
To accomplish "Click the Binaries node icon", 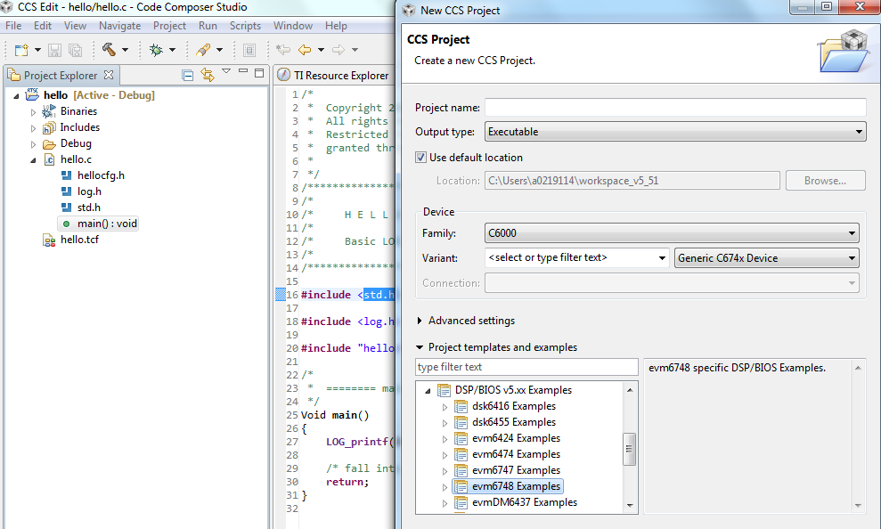I will [49, 111].
